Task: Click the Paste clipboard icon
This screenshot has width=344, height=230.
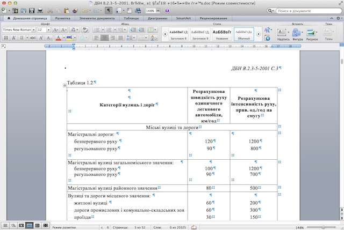Action: 66,10
